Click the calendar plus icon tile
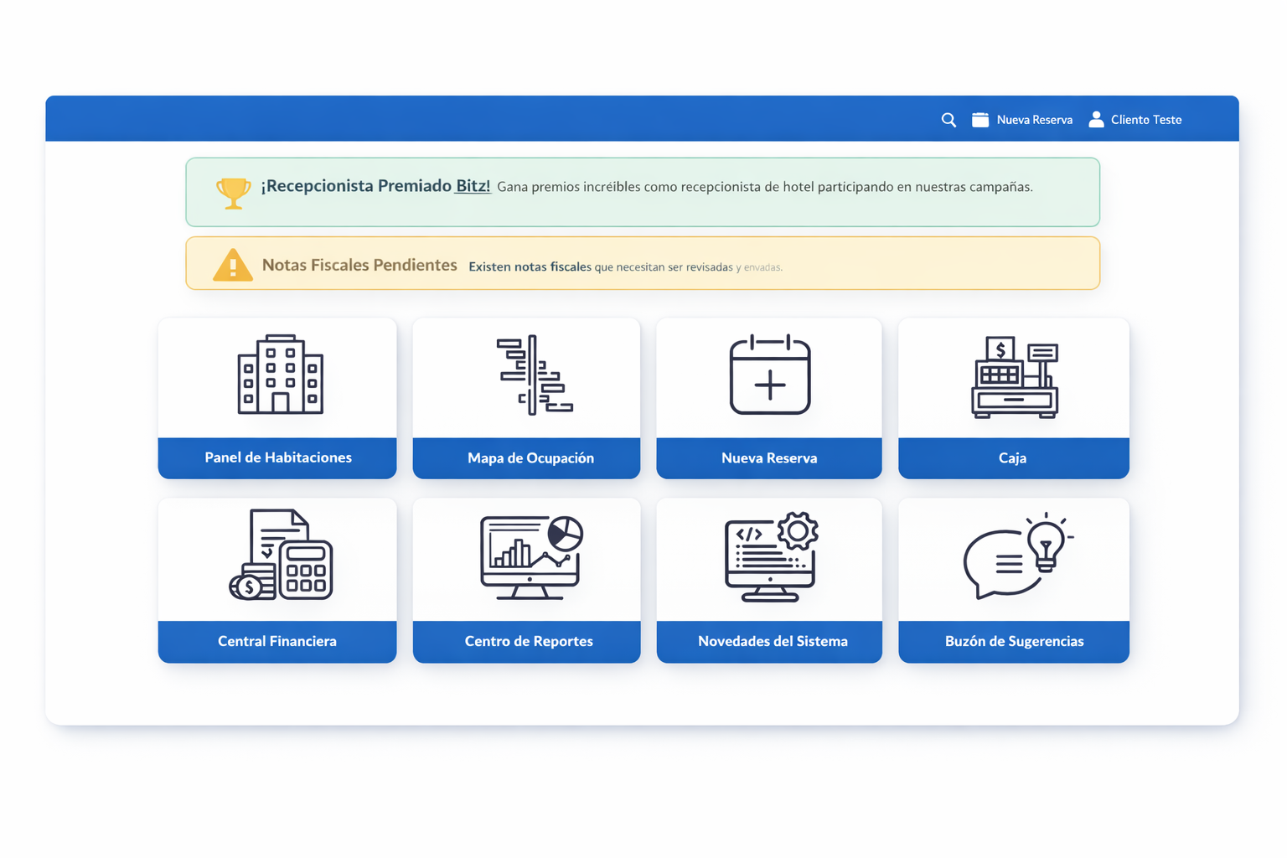The image size is (1287, 858). (769, 375)
